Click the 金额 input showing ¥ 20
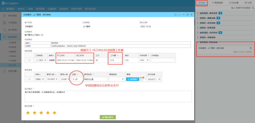Viewport: 255px width, 123px height. [77, 79]
